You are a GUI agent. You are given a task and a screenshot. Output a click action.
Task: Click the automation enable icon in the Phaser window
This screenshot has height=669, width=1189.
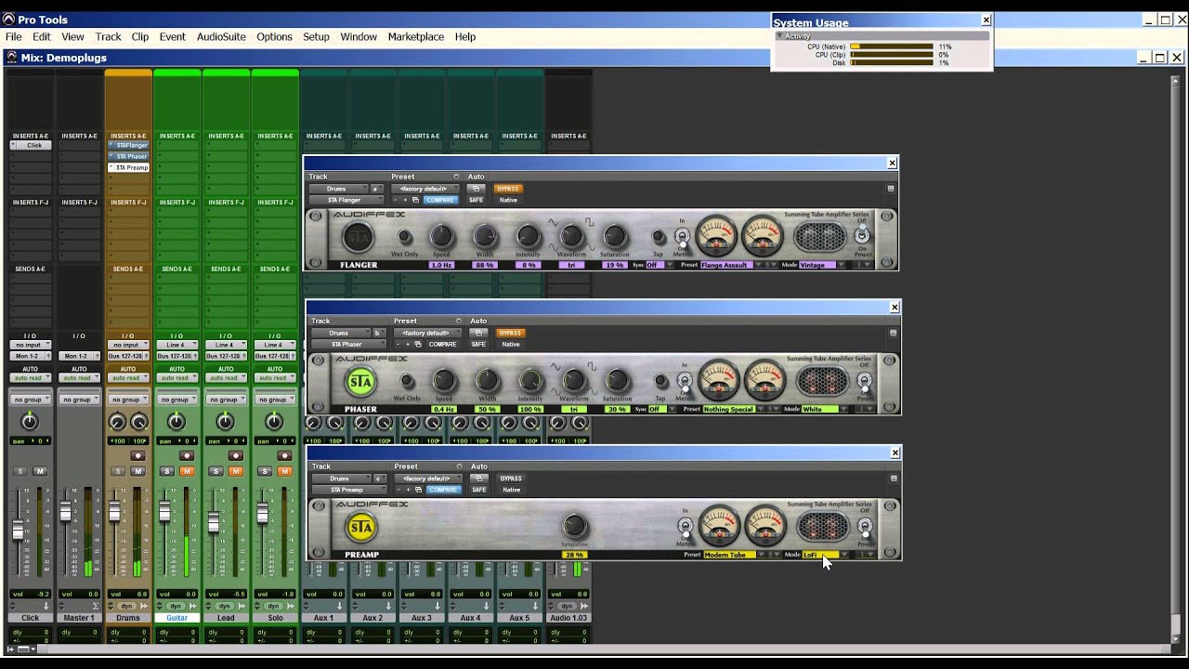[x=478, y=333]
